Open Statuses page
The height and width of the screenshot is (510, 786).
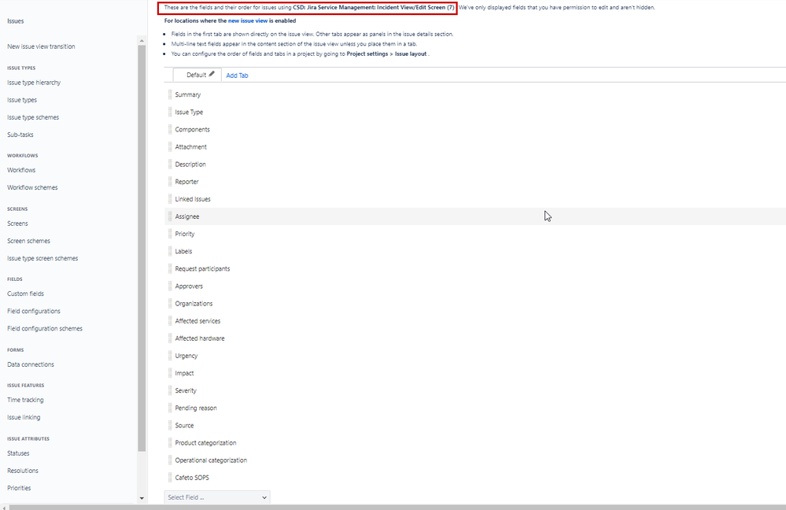18,453
